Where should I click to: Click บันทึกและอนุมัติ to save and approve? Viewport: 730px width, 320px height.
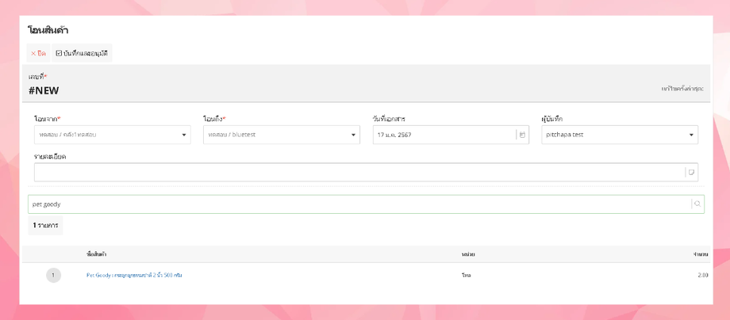click(82, 53)
